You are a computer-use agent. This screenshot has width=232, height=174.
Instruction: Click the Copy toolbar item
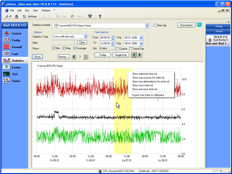[x=61, y=17]
